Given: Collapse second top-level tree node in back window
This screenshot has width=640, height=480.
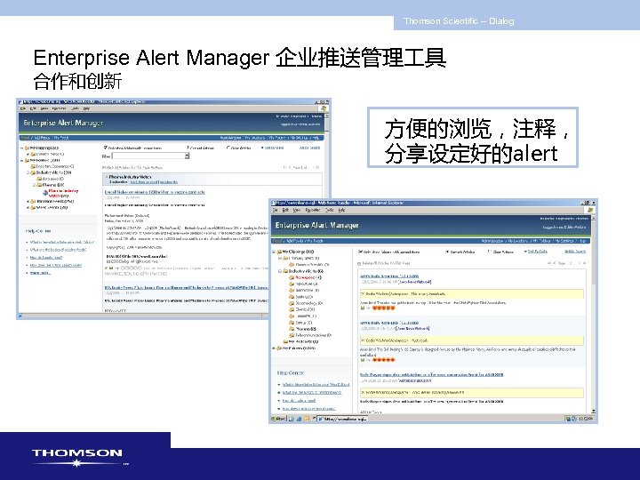Looking at the screenshot, I should click(x=21, y=160).
